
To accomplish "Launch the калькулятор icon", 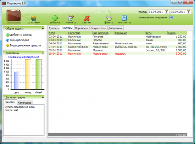I will [124, 18].
